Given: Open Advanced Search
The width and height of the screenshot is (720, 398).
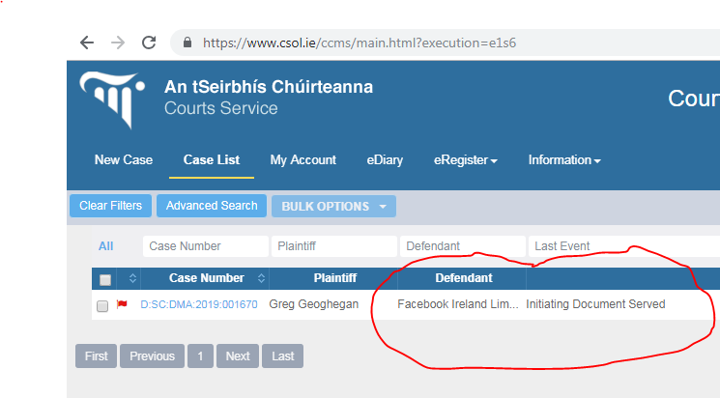Looking at the screenshot, I should [x=212, y=206].
